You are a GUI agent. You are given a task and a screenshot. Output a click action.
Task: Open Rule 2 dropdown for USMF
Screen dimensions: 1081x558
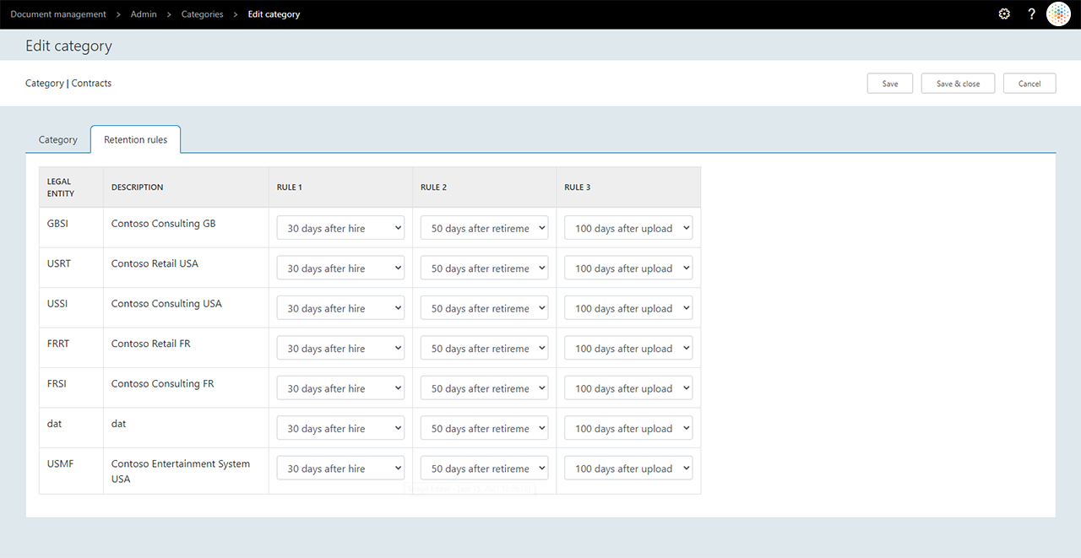485,469
